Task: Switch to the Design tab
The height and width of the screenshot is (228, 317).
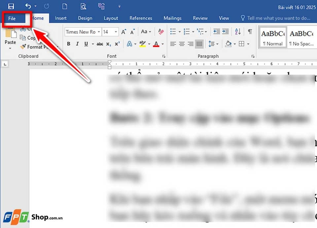Action: [x=85, y=18]
